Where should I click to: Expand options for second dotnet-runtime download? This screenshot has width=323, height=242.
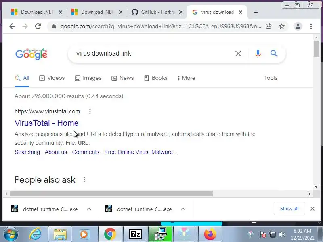pos(183,209)
